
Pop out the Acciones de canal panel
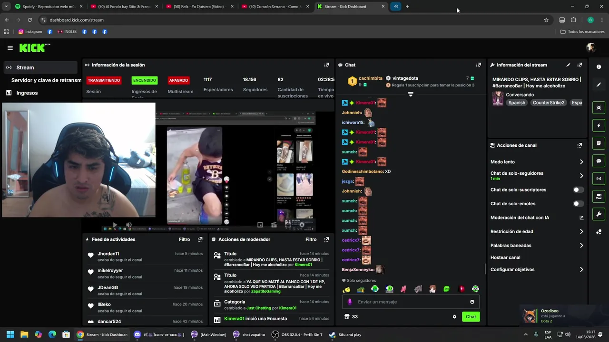tap(580, 145)
